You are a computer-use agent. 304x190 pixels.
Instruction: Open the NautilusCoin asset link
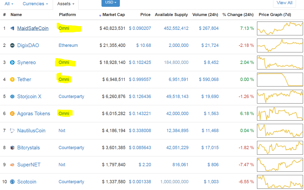(x=31, y=131)
